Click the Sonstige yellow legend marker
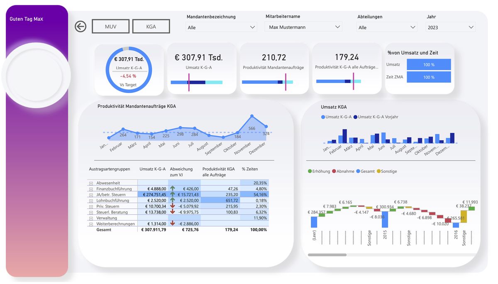The image size is (498, 284). [378, 171]
